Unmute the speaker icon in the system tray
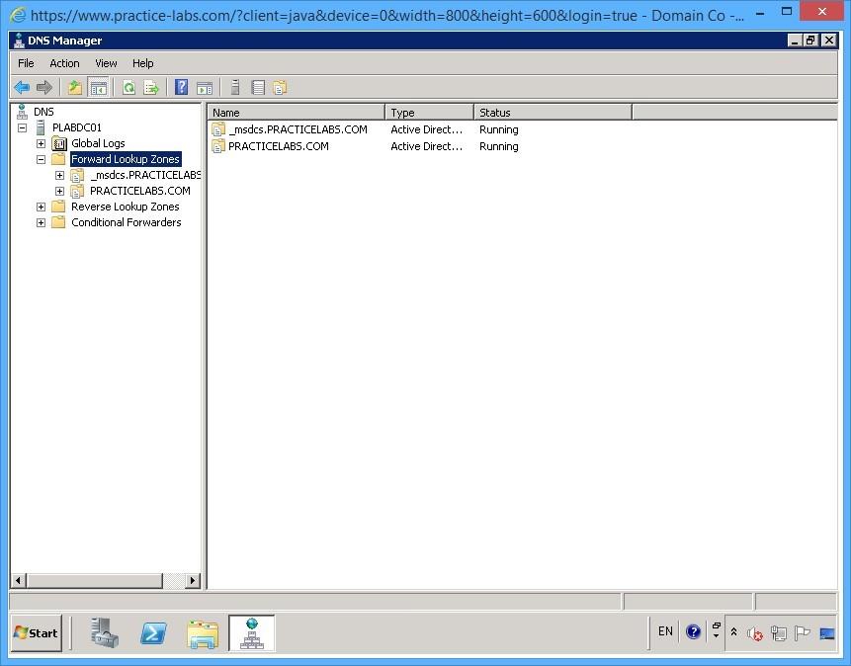 coord(754,633)
